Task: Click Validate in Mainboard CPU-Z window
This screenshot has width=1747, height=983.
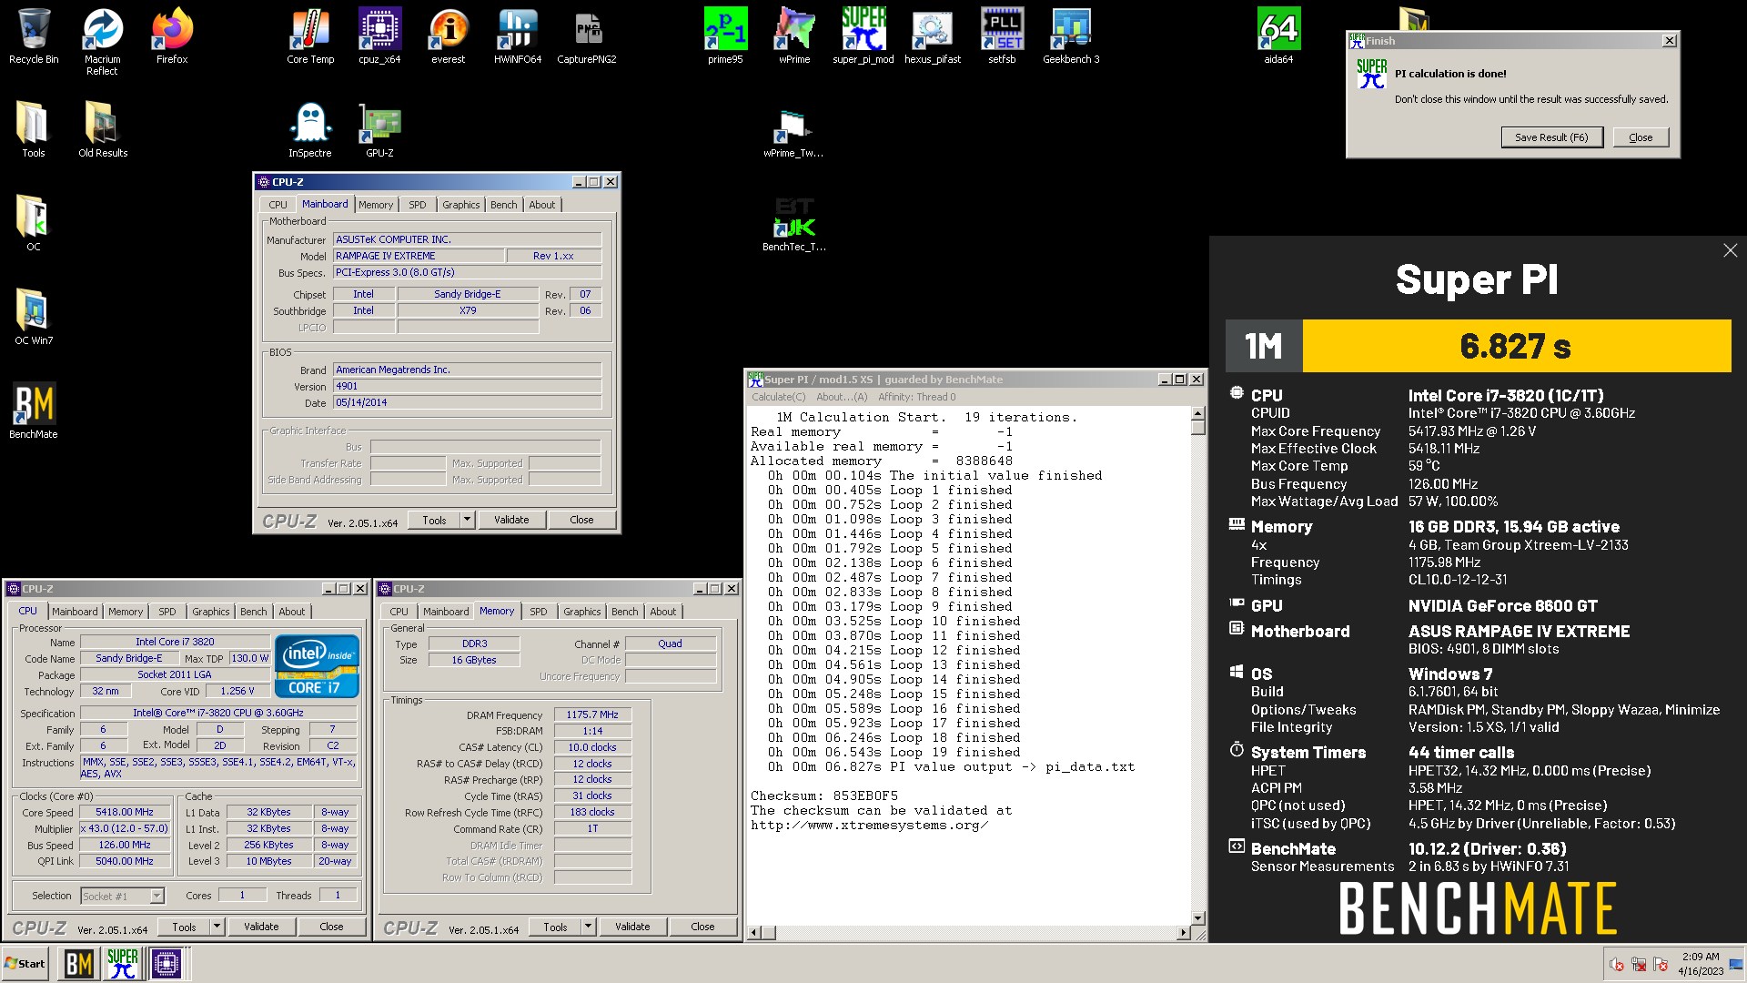Action: click(511, 520)
